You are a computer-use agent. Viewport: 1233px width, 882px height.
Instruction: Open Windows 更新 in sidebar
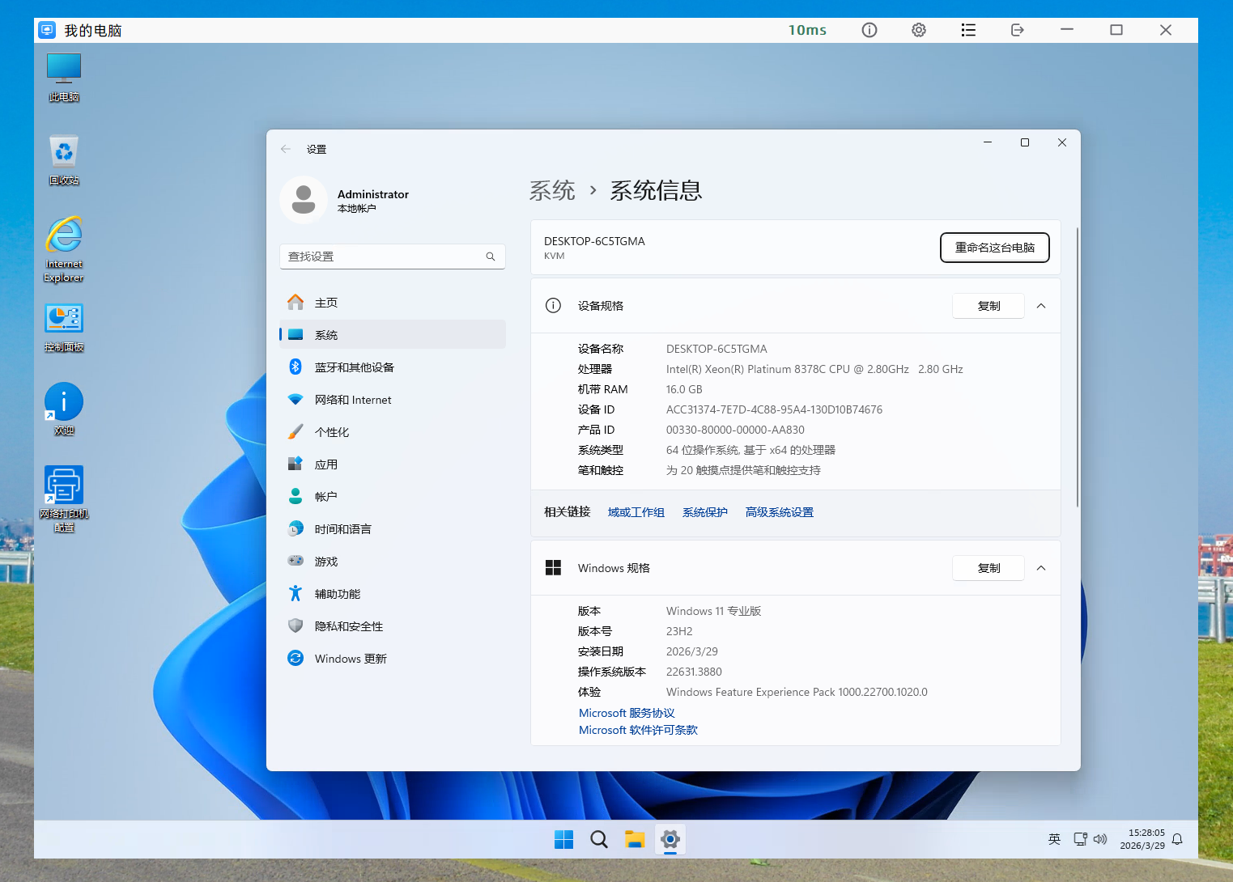click(393, 659)
